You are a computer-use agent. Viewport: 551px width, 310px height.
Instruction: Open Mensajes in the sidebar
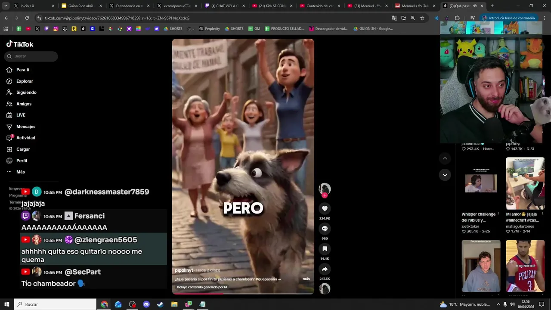pos(20,127)
